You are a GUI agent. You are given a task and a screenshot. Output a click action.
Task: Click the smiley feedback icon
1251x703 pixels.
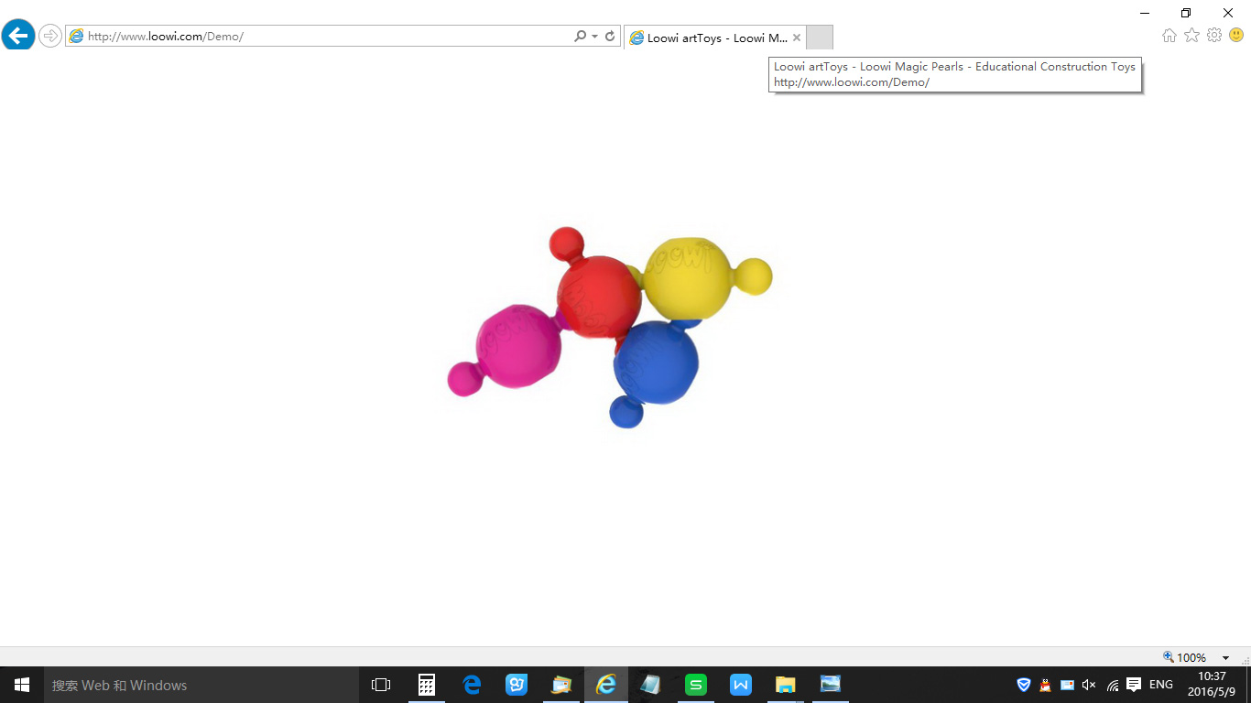point(1236,36)
